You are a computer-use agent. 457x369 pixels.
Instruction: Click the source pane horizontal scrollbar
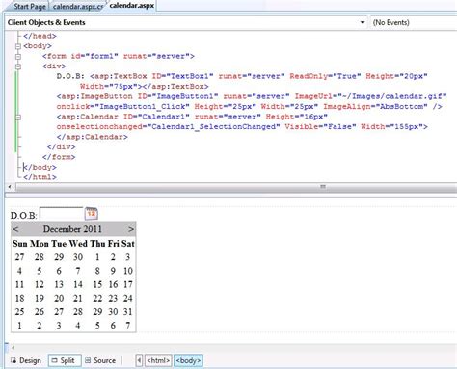pyautogui.click(x=236, y=187)
